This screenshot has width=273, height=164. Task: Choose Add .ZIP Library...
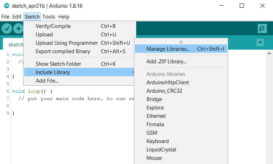point(181,62)
